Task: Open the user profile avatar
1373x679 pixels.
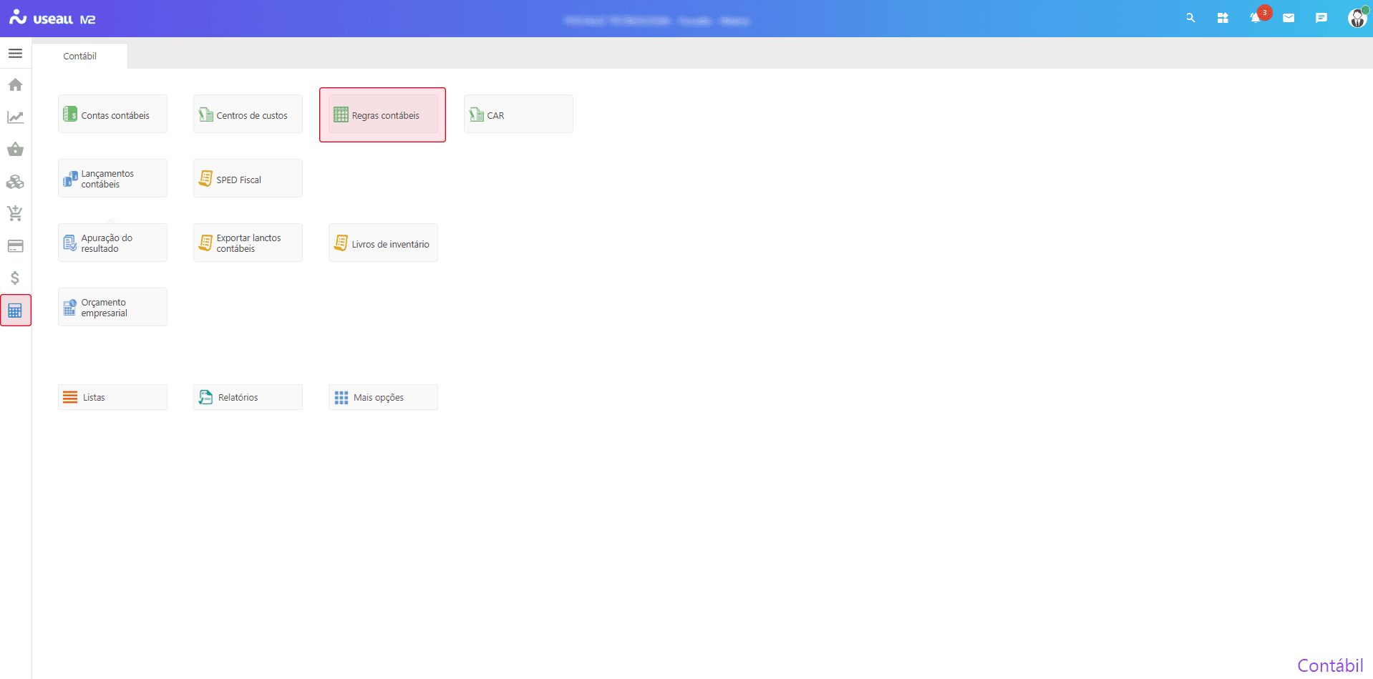Action: click(x=1357, y=18)
